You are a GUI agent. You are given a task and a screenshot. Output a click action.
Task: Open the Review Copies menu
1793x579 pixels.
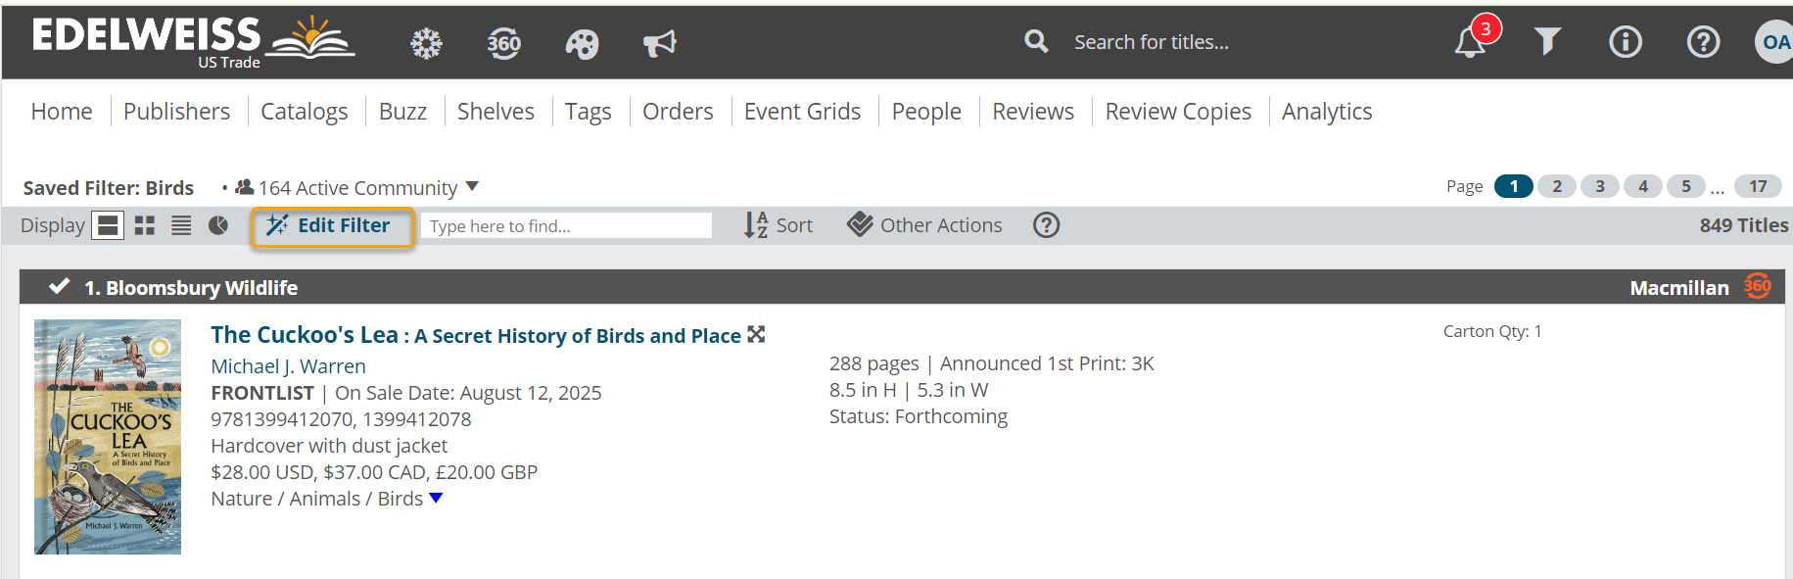[1178, 112]
